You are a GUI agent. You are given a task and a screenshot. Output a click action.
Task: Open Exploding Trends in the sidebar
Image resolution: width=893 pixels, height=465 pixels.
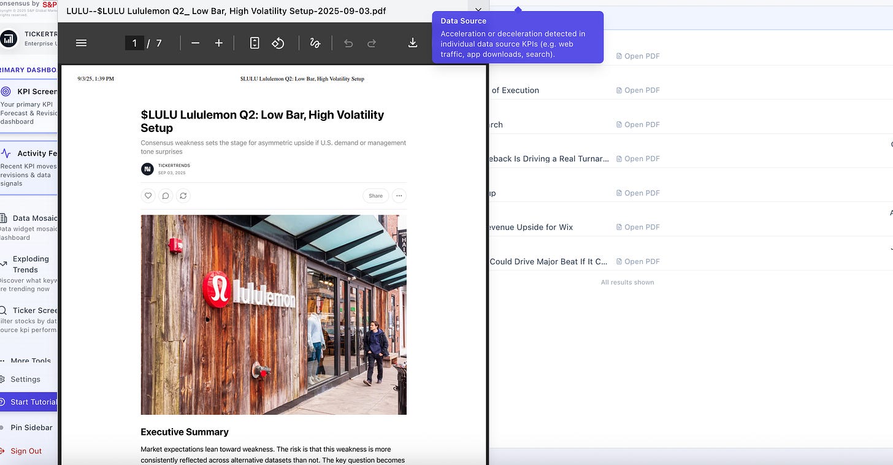point(29,274)
